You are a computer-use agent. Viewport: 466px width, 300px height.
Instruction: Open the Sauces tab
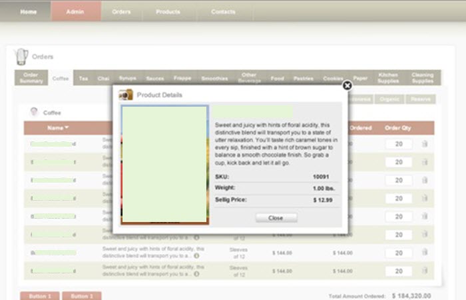click(155, 78)
